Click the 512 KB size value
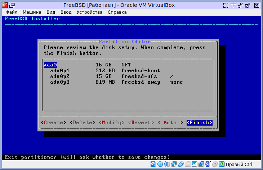The image size is (263, 170). 105,70
